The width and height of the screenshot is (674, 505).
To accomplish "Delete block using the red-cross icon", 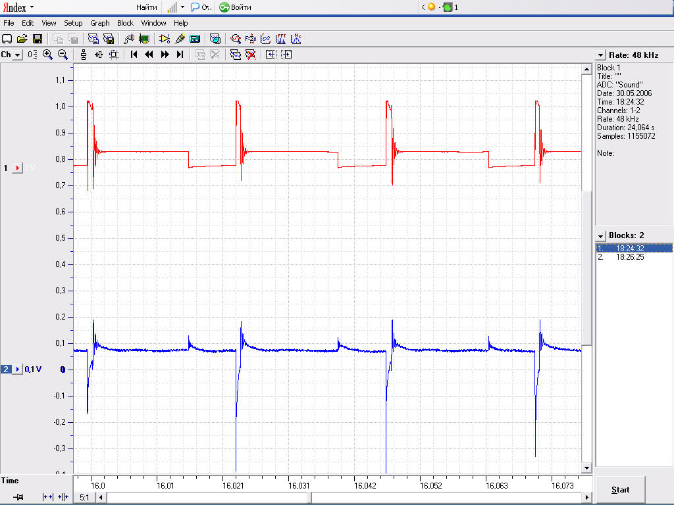I will point(251,55).
